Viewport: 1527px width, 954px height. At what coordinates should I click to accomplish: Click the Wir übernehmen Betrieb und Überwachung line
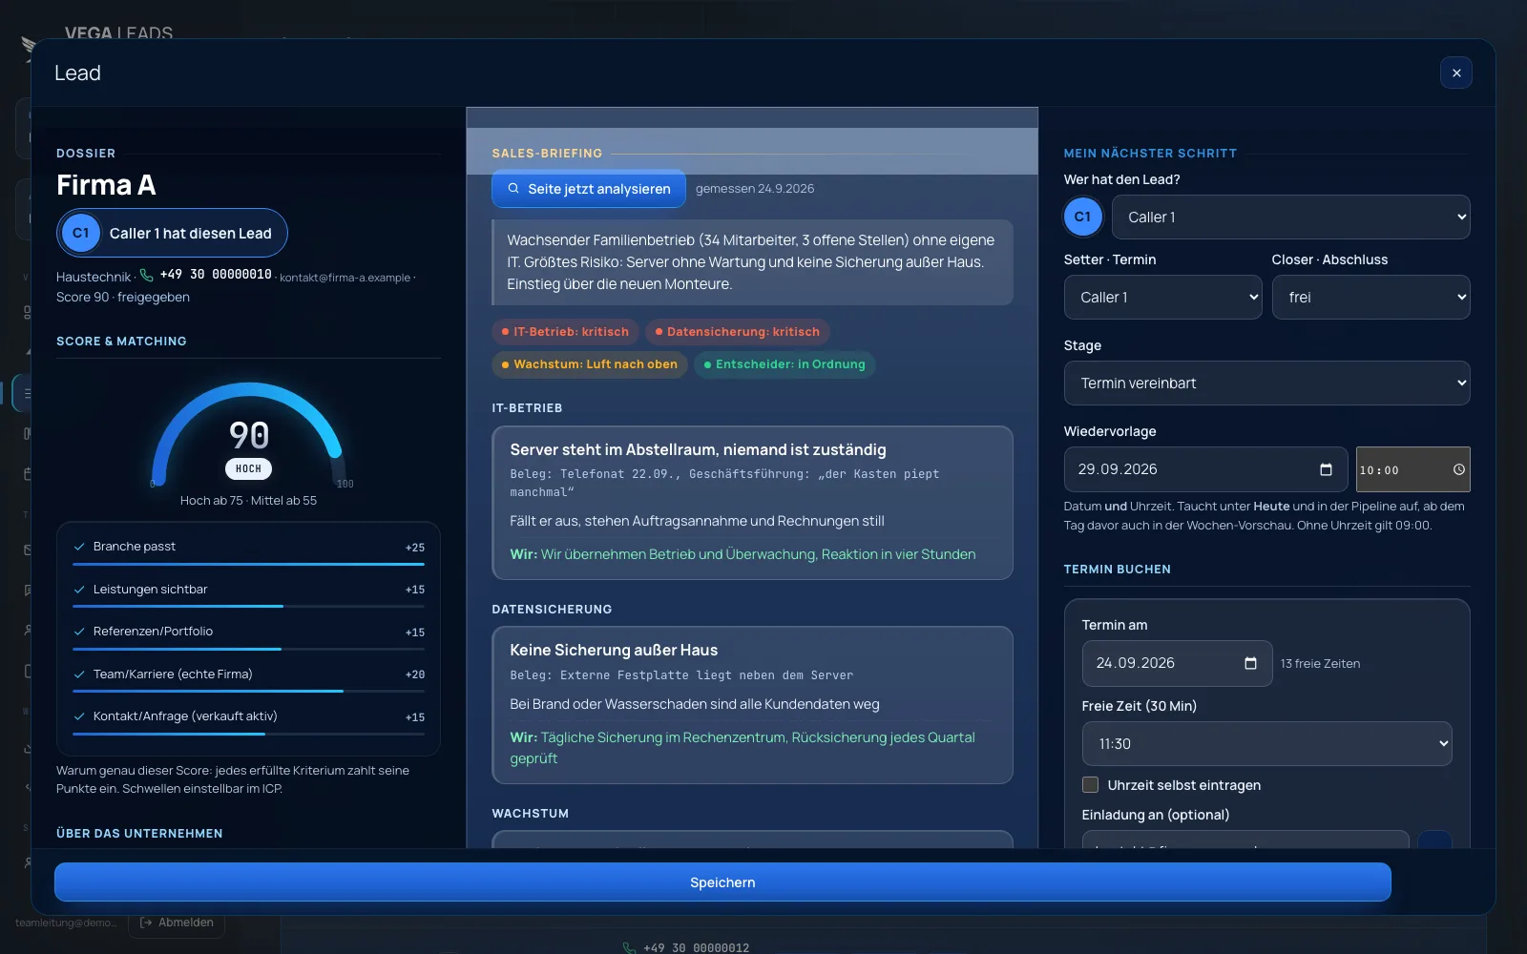[743, 554]
